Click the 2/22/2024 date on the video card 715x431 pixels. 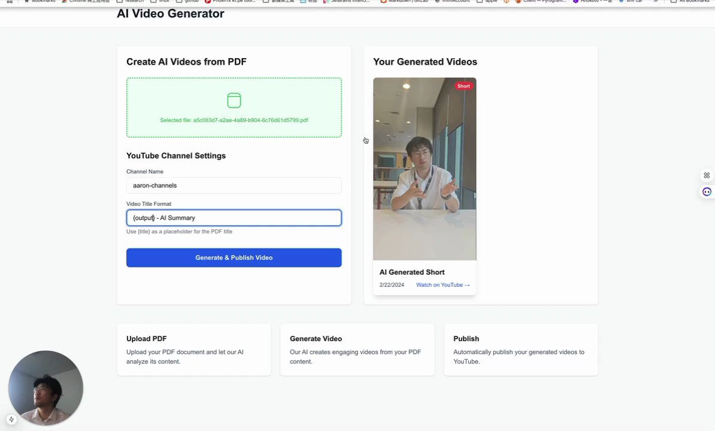pos(392,285)
